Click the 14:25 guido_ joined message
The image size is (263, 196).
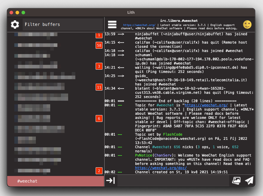point(191,80)
